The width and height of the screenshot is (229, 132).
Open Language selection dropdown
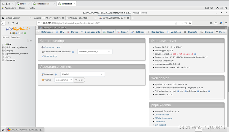click(83, 74)
